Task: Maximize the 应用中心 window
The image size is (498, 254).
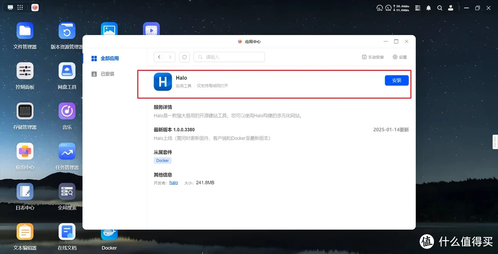Action: [x=396, y=41]
